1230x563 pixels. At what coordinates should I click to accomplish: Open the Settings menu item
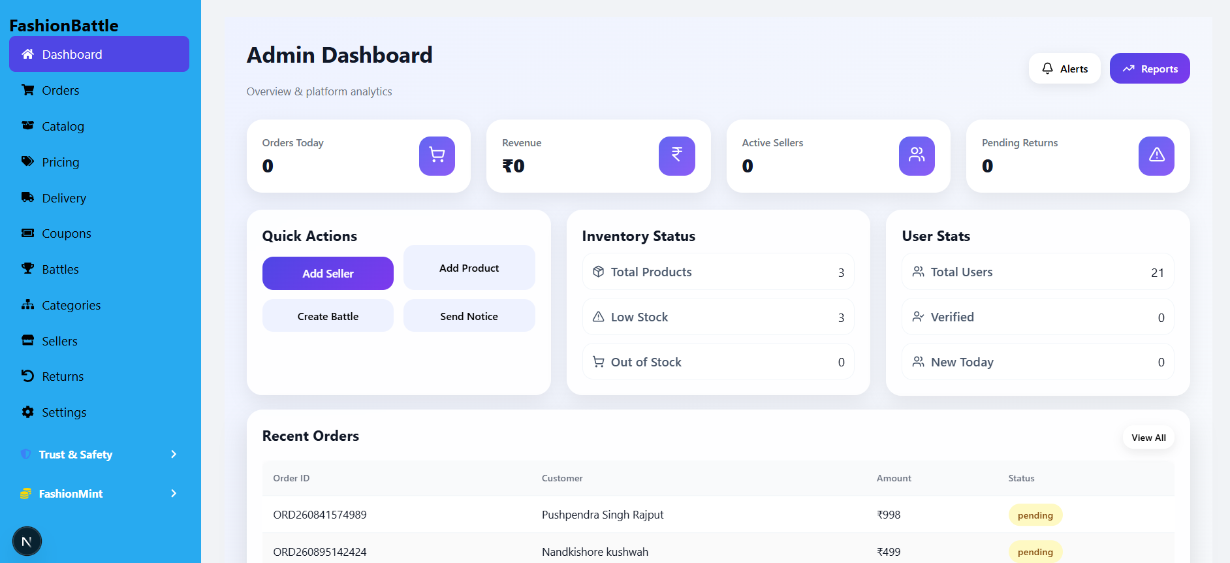[99, 412]
